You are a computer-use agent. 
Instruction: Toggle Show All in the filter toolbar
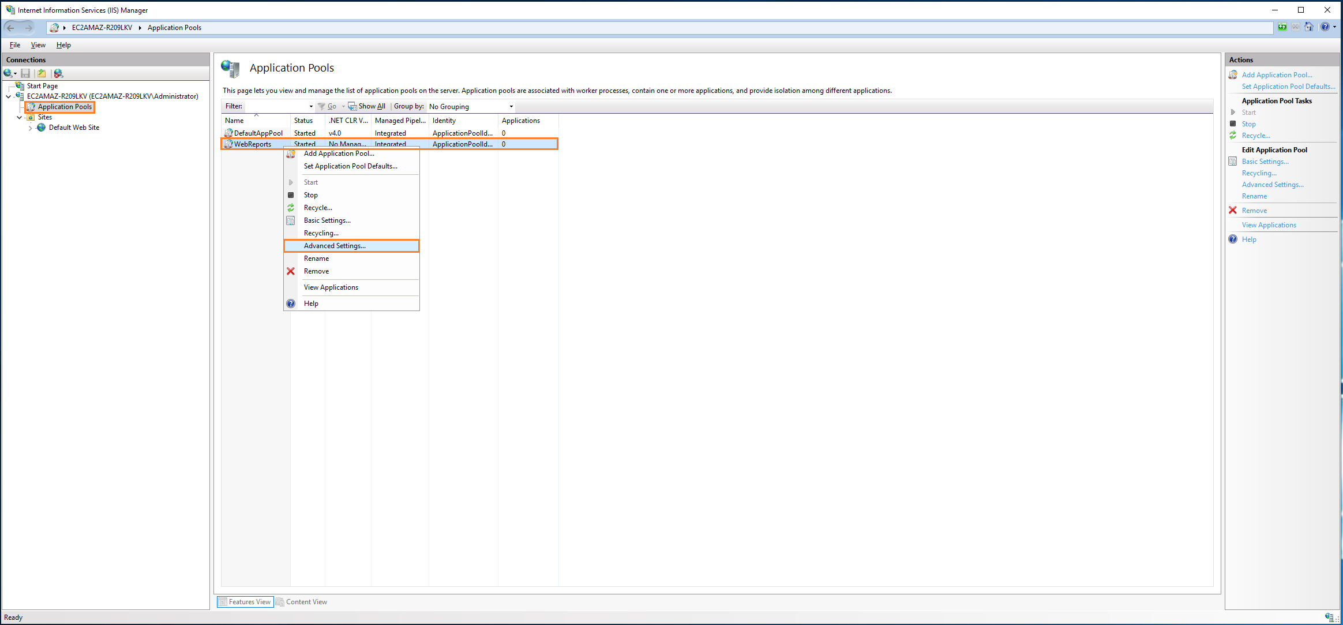point(367,106)
